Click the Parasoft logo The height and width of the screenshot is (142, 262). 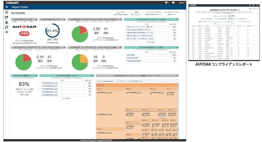(x=12, y=3)
